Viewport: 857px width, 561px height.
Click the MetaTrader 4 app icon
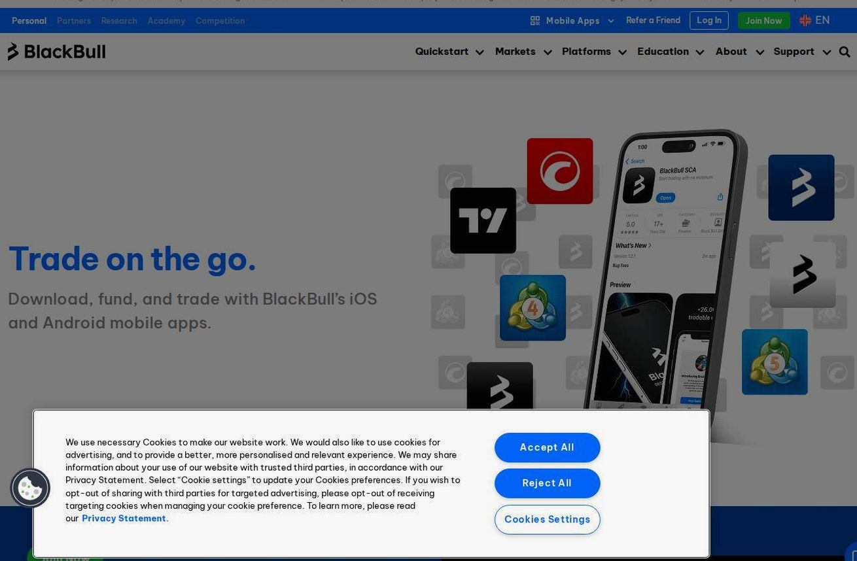(533, 307)
